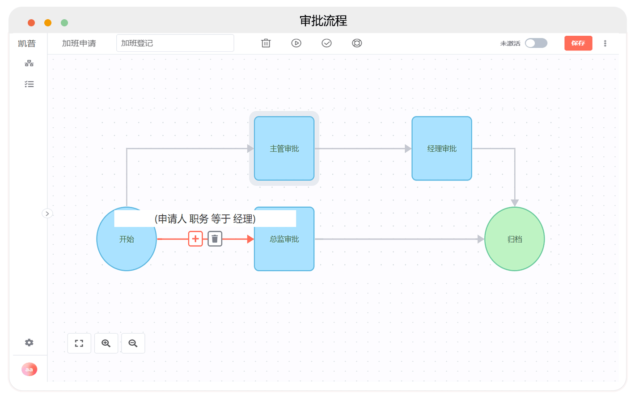The image size is (635, 402).
Task: Zoom in the canvas
Action: coord(106,343)
